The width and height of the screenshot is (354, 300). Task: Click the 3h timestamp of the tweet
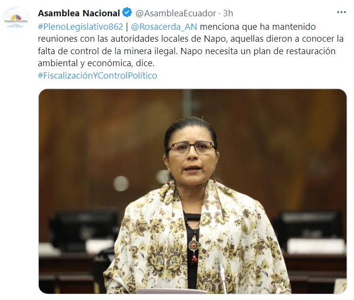(x=228, y=13)
